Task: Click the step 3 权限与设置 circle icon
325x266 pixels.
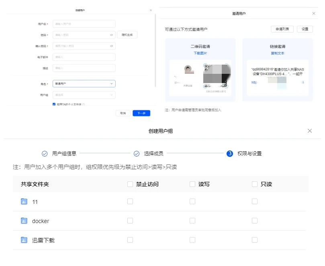Action: [x=230, y=153]
